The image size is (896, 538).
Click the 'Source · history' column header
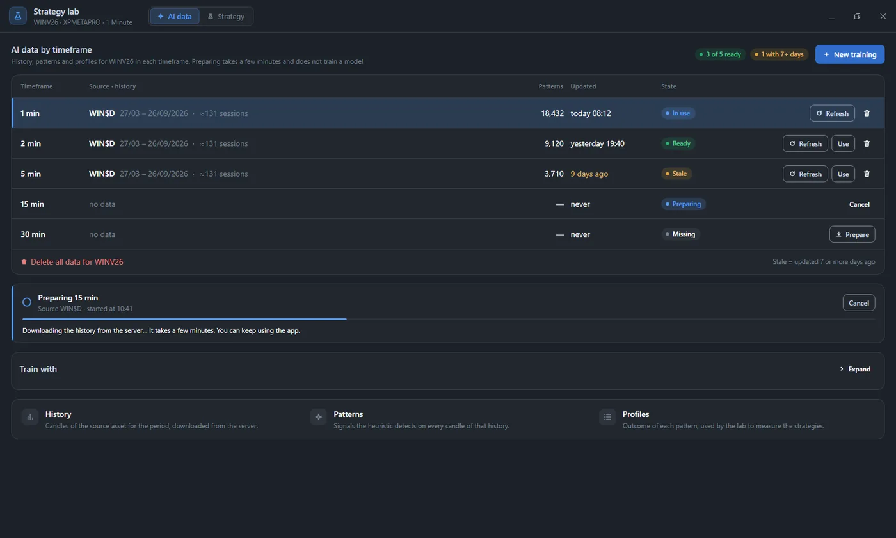[x=112, y=86]
